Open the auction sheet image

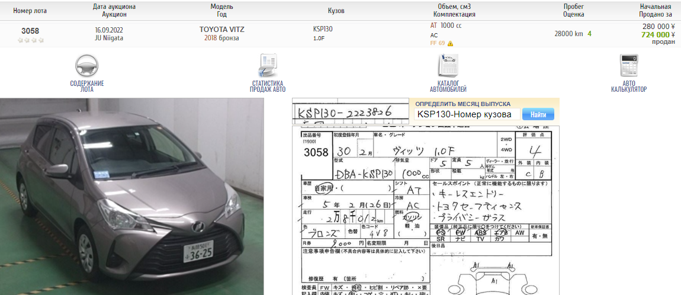pos(426,210)
